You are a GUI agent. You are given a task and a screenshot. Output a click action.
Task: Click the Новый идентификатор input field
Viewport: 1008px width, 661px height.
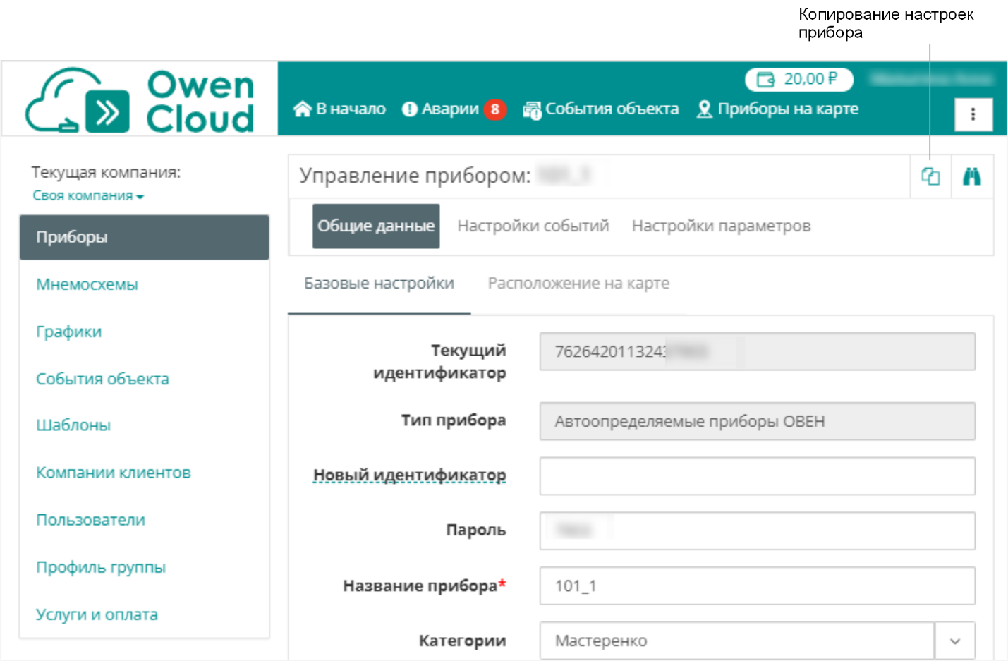[x=757, y=476]
